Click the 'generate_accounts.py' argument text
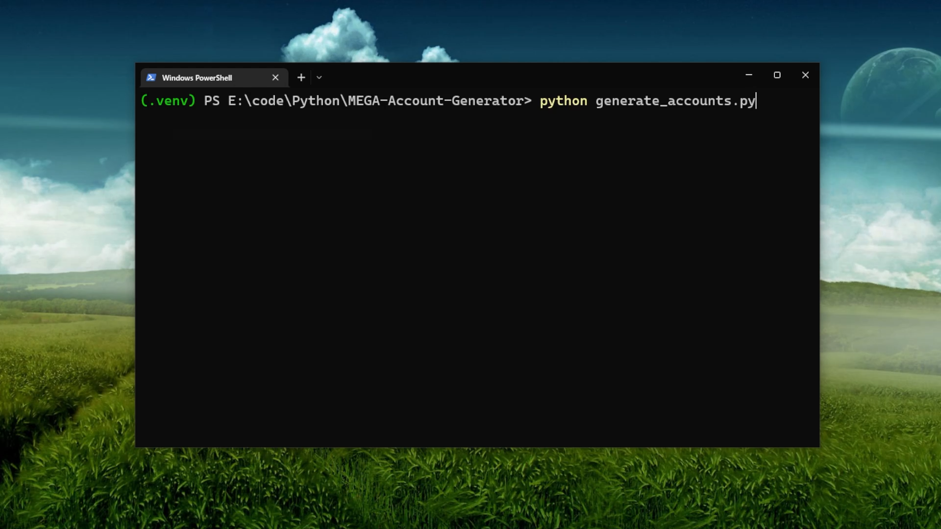941x529 pixels. click(x=675, y=101)
